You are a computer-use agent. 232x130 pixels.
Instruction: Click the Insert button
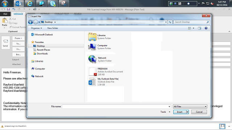[180, 112]
